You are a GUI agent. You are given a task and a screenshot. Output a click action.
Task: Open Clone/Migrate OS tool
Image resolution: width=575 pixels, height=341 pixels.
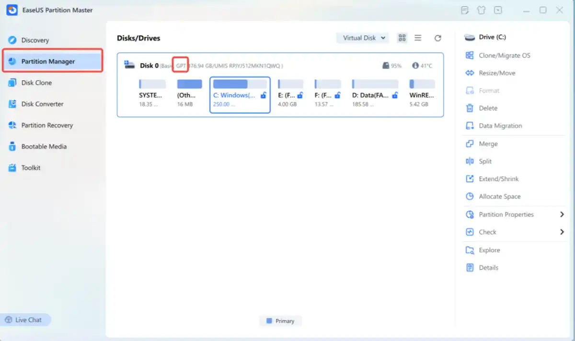point(498,55)
